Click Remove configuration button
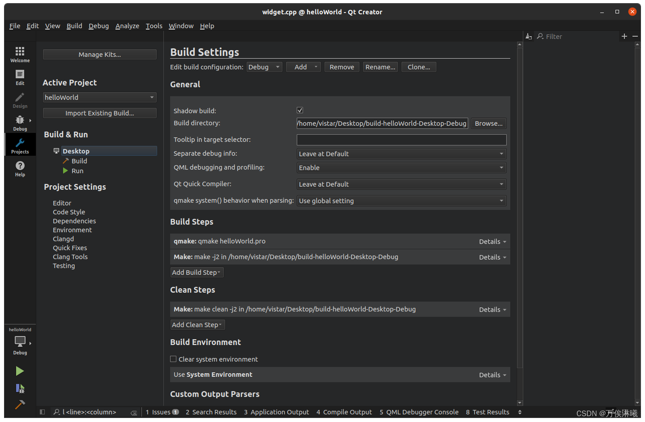Image resolution: width=645 pixels, height=422 pixels. 342,67
